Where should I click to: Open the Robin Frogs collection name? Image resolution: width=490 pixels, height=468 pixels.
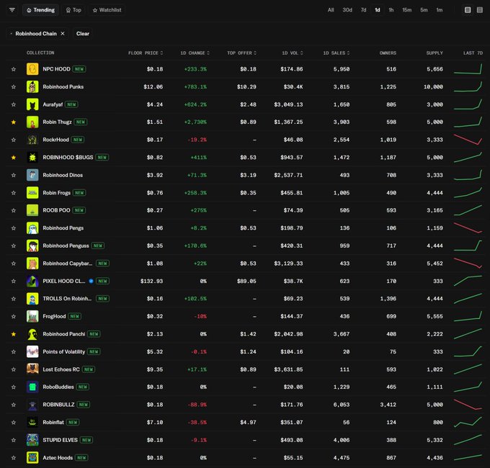click(56, 193)
